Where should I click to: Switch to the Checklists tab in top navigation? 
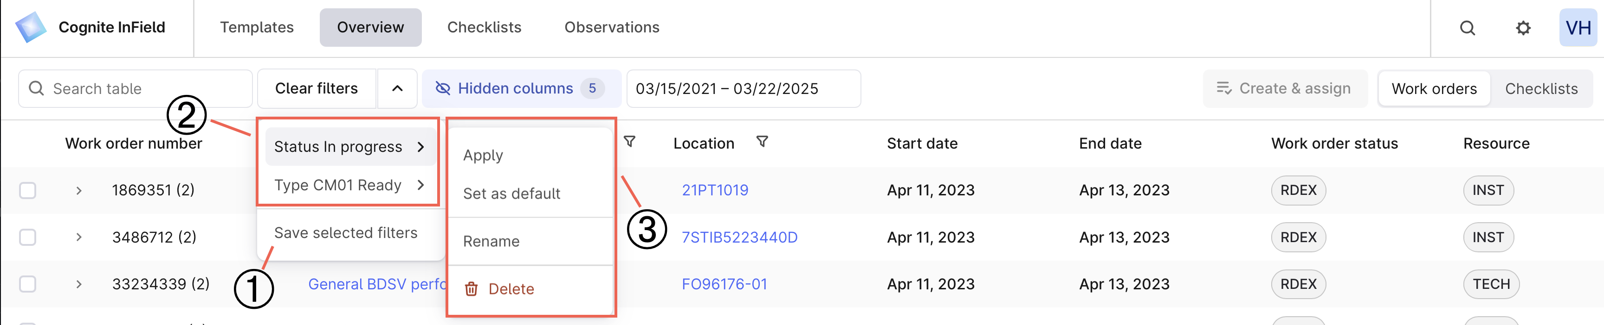tap(485, 27)
